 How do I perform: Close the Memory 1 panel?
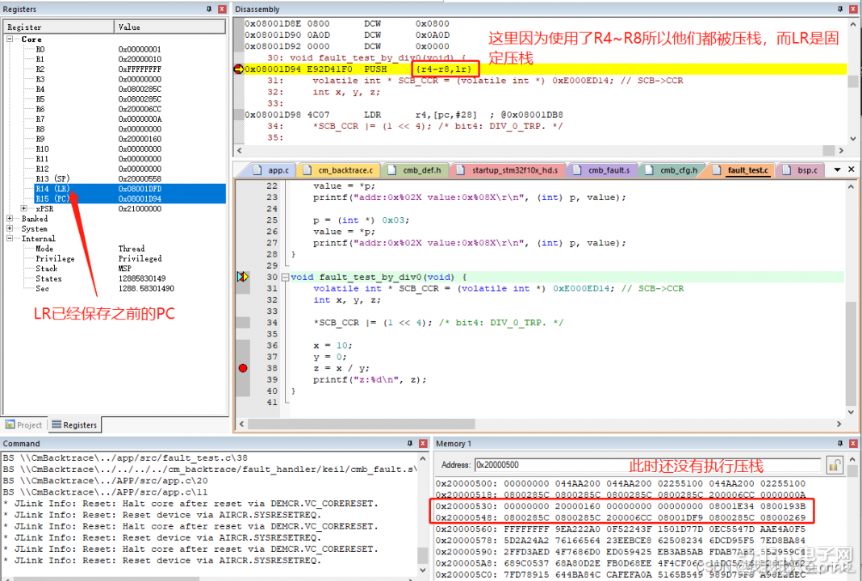853,443
